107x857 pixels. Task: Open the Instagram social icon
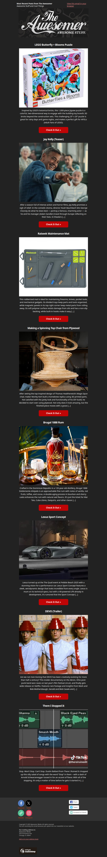pos(29,813)
